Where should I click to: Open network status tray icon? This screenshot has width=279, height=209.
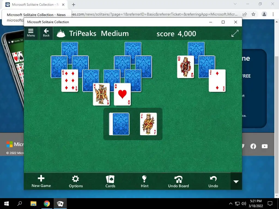pyautogui.click(x=237, y=204)
